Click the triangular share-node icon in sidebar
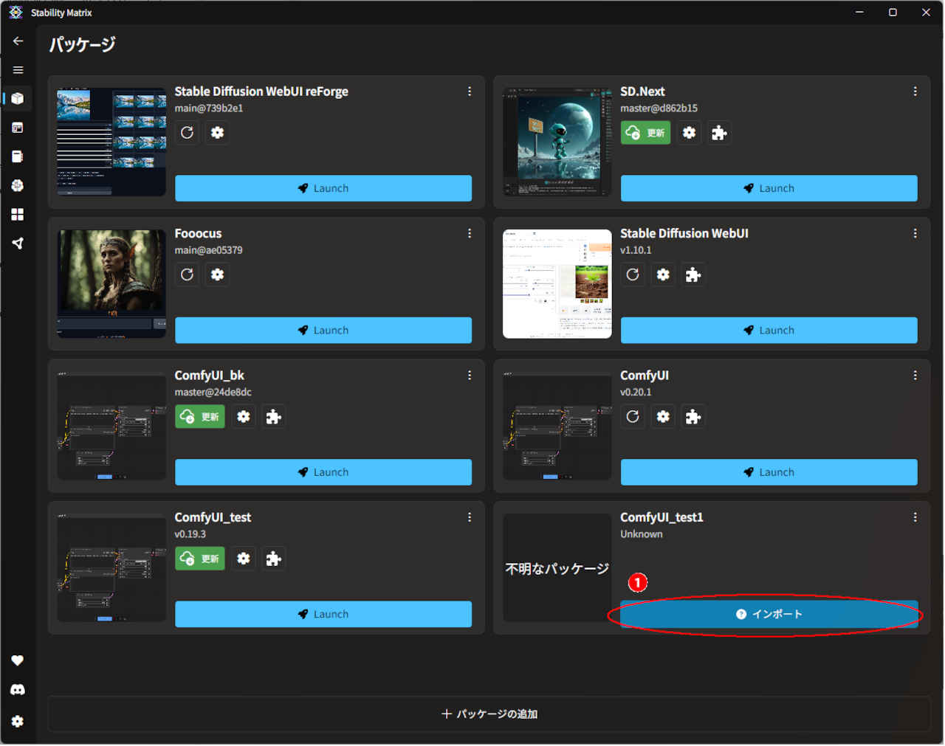Viewport: 945px width, 746px height. [x=18, y=243]
